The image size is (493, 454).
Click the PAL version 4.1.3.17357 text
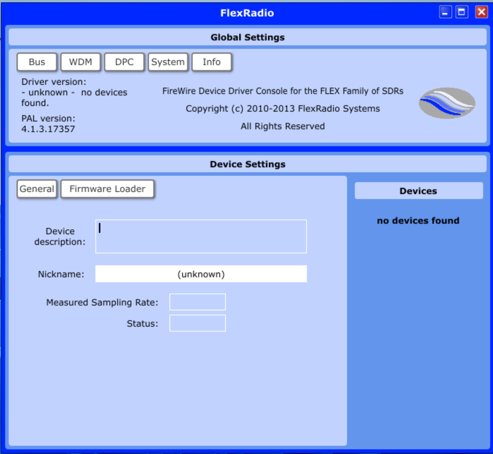coord(48,124)
